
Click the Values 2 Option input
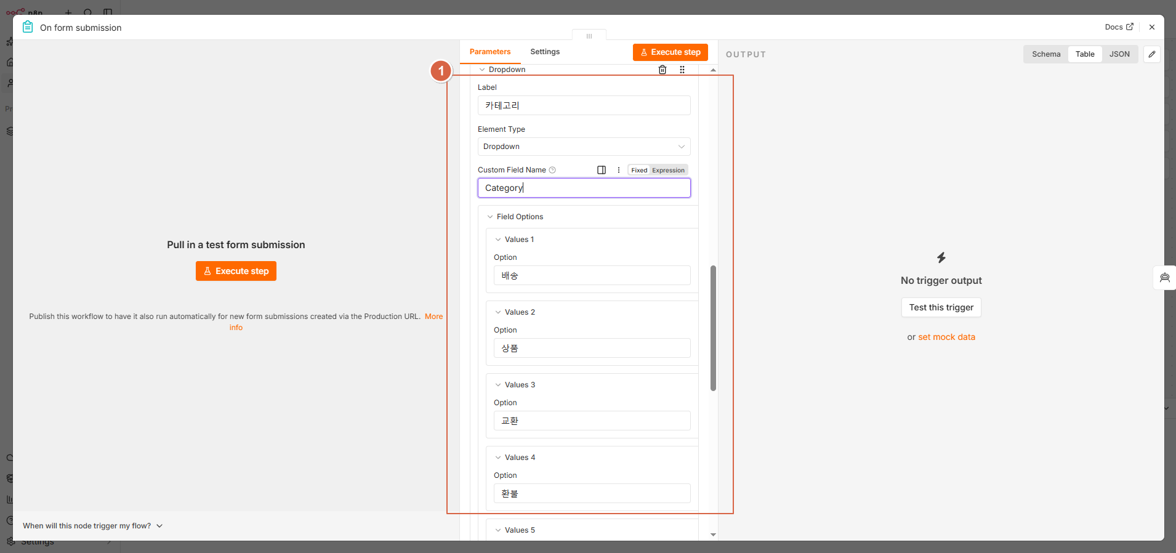tap(592, 348)
